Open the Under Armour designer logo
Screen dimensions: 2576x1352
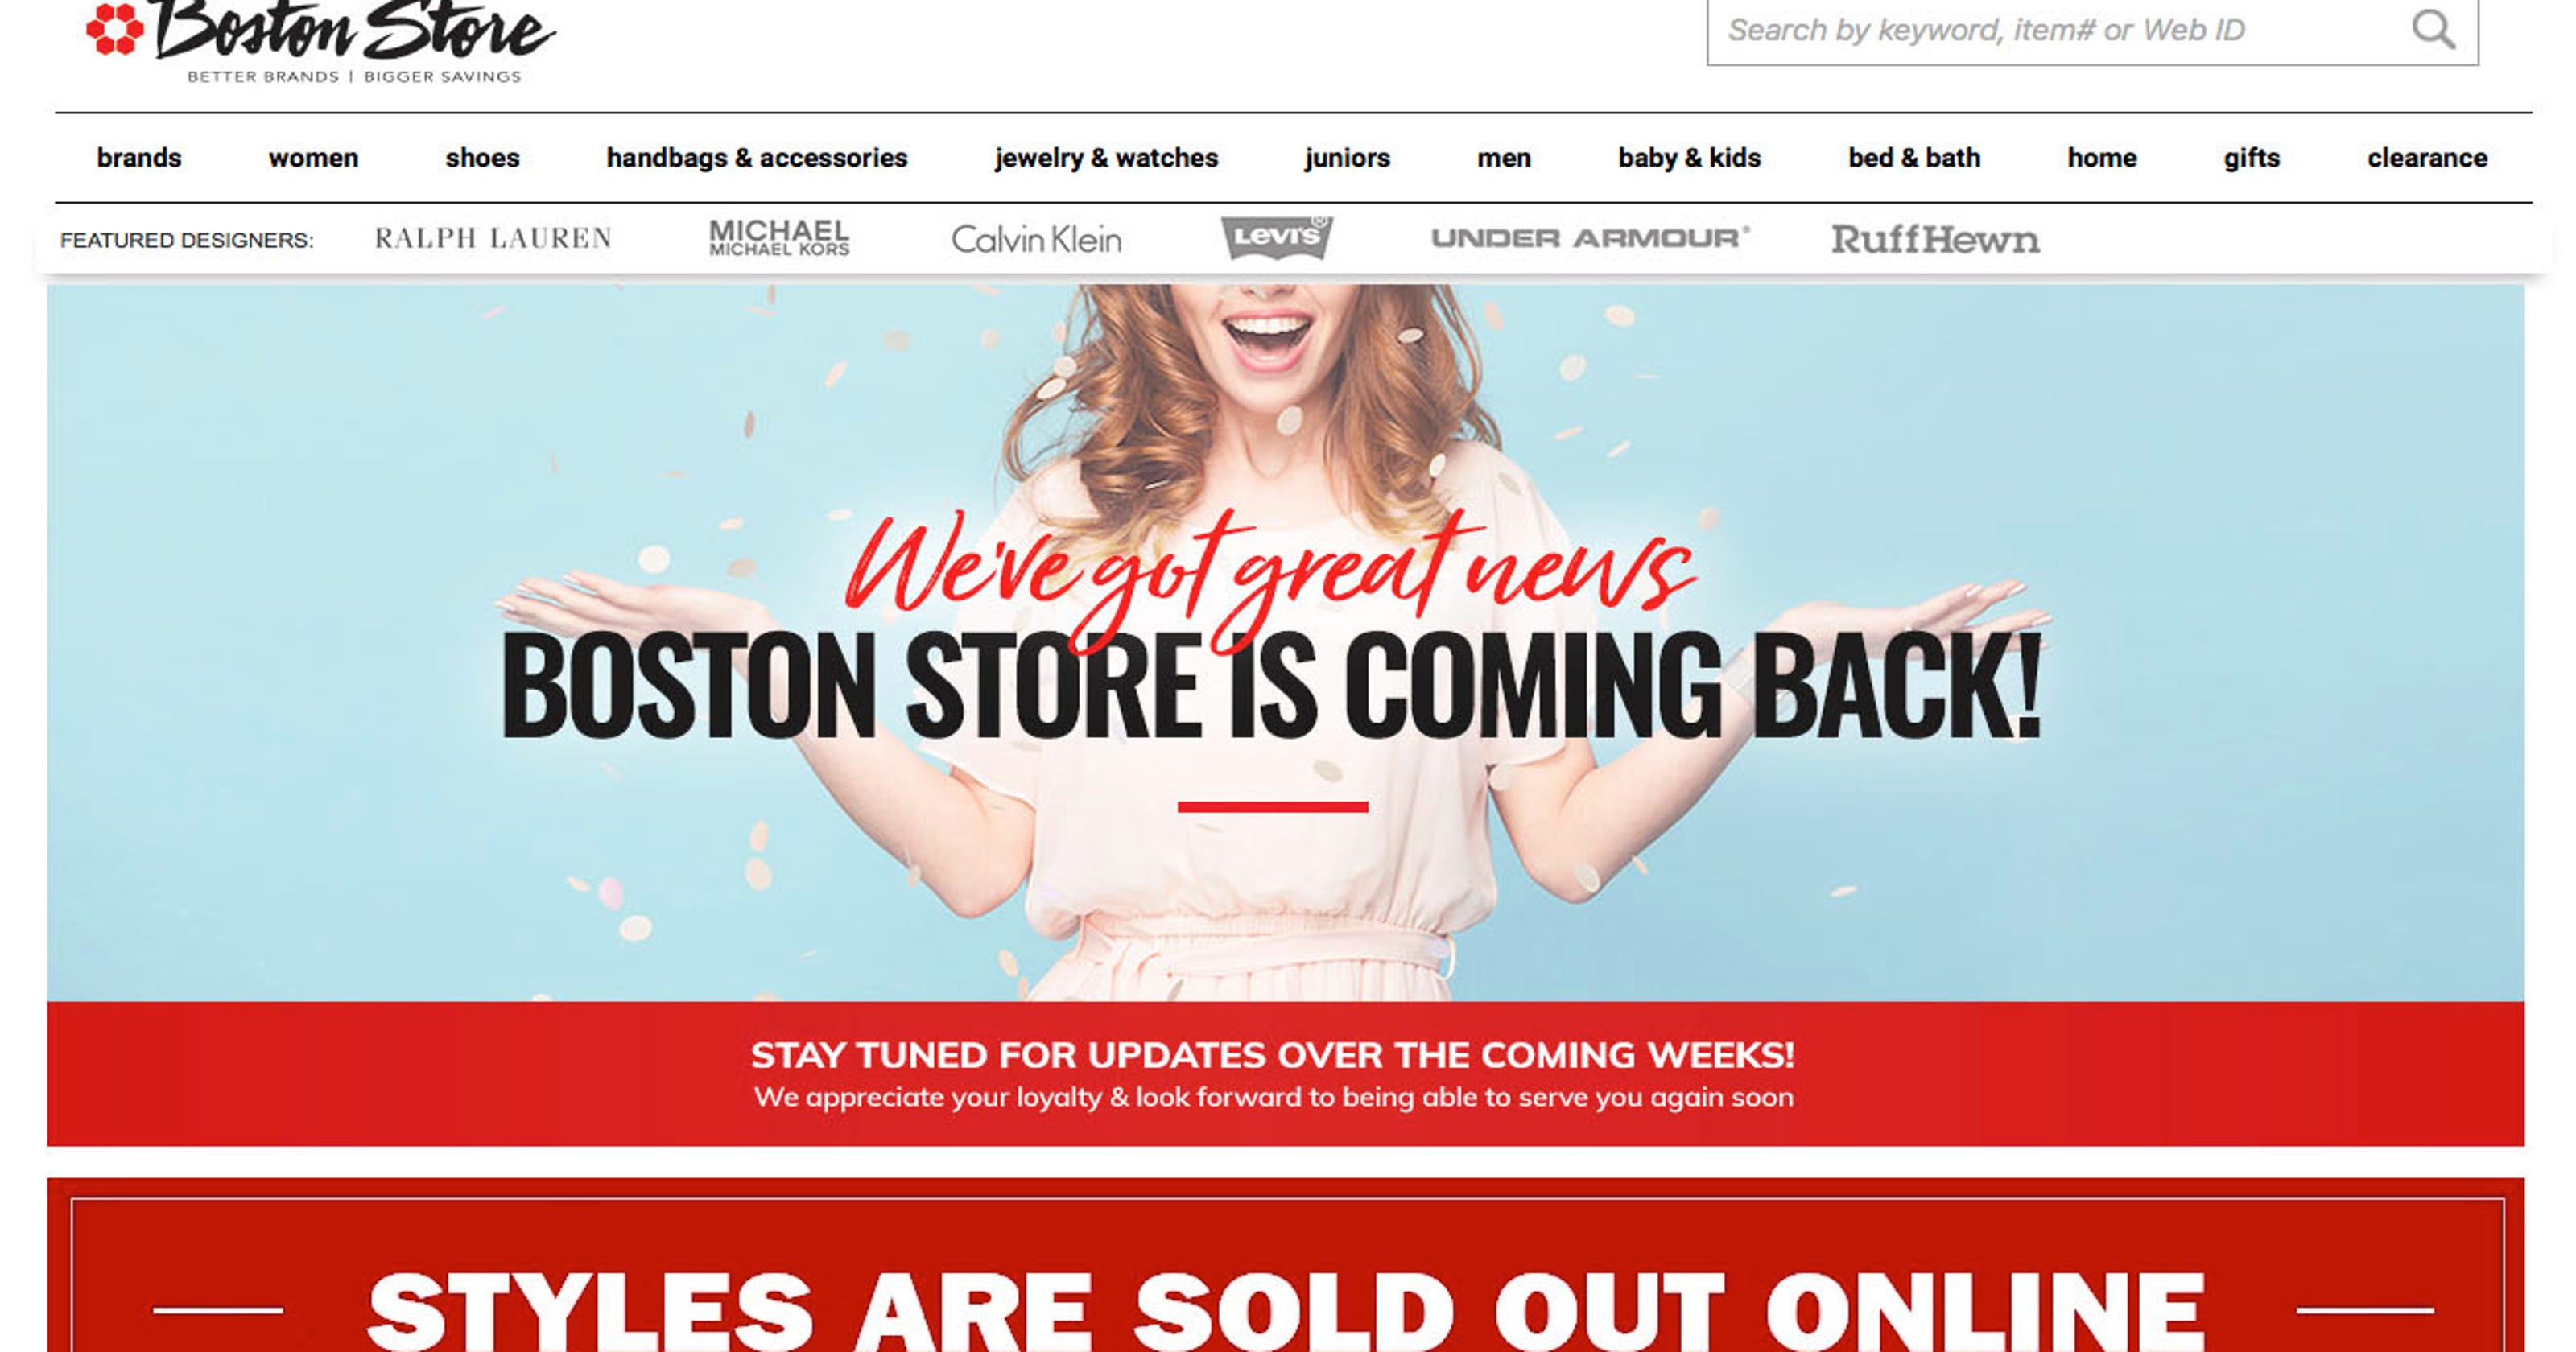click(x=1590, y=238)
